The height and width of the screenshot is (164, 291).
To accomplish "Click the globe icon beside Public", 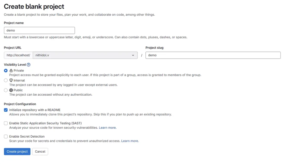I will (x=11, y=90).
